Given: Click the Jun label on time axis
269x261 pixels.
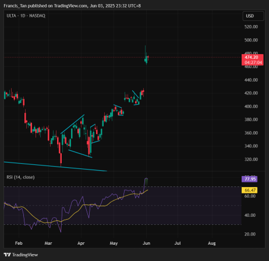Looking at the screenshot, I should point(147,243).
